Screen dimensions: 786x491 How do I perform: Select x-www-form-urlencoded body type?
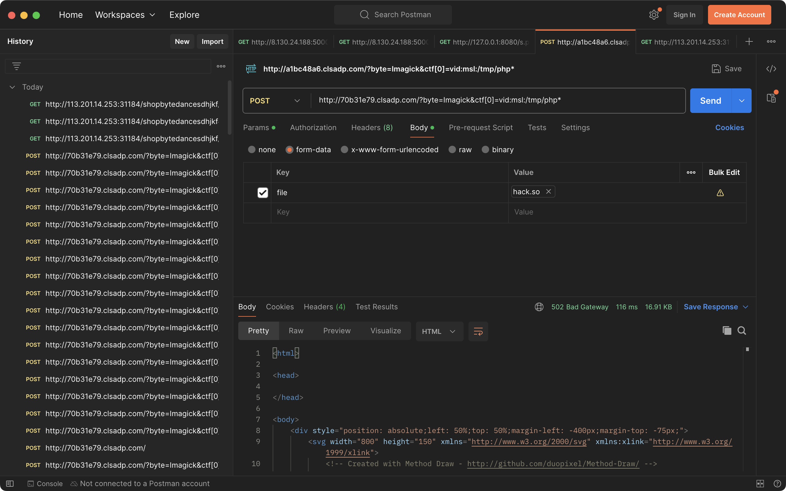pyautogui.click(x=344, y=150)
